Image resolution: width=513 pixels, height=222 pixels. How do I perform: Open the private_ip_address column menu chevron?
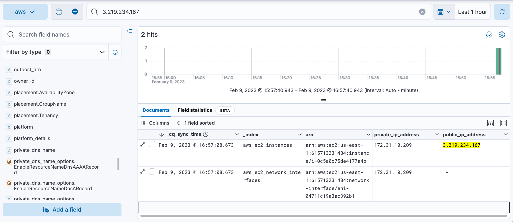(437, 134)
